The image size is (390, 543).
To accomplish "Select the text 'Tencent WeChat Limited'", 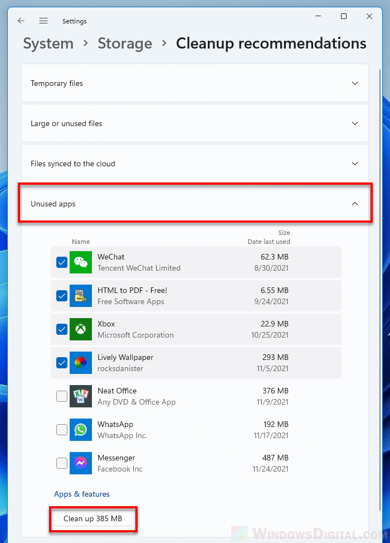I will (x=139, y=268).
